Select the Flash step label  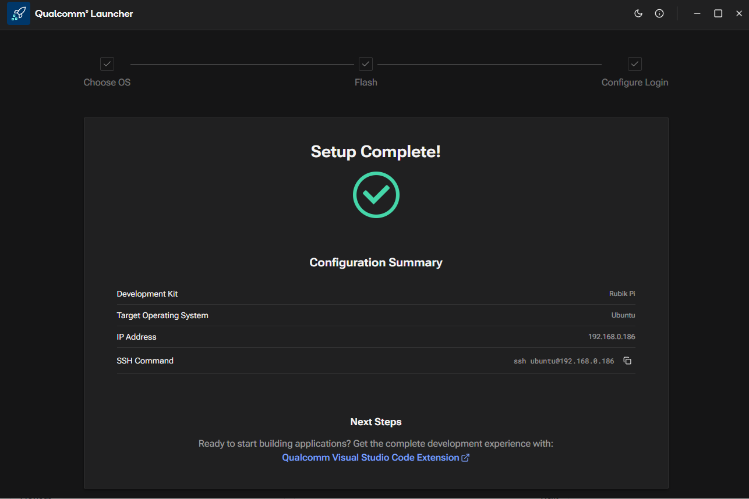(366, 83)
